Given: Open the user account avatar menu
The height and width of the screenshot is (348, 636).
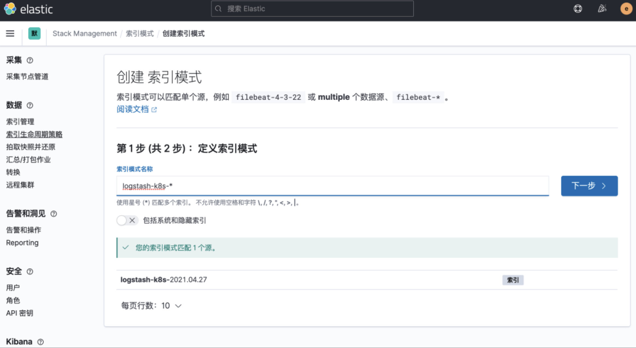Looking at the screenshot, I should coord(626,9).
